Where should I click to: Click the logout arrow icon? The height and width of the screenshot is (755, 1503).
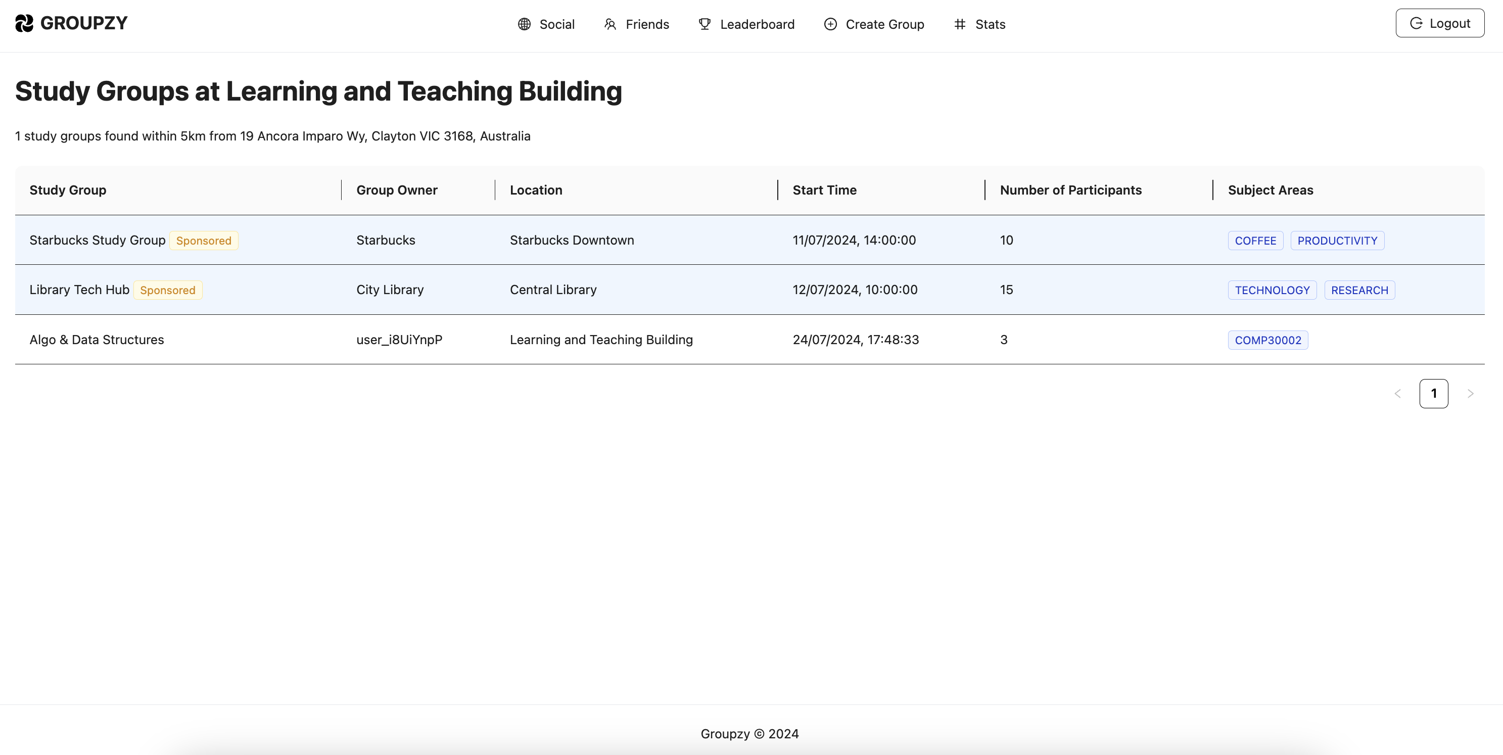(1416, 23)
